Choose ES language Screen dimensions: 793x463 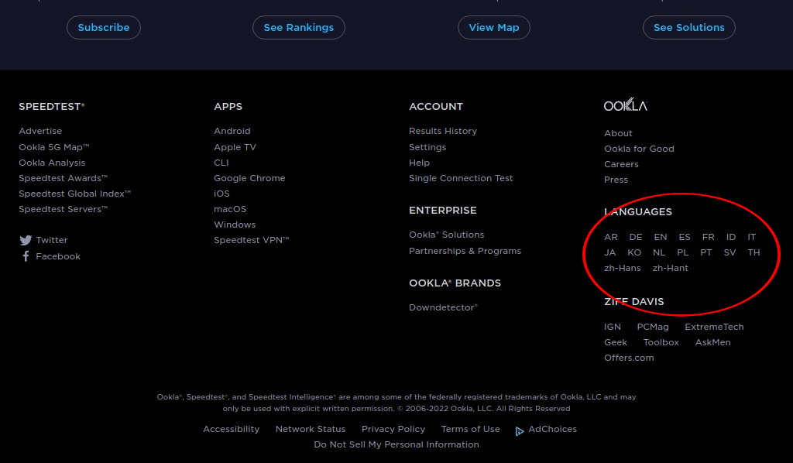coord(685,237)
